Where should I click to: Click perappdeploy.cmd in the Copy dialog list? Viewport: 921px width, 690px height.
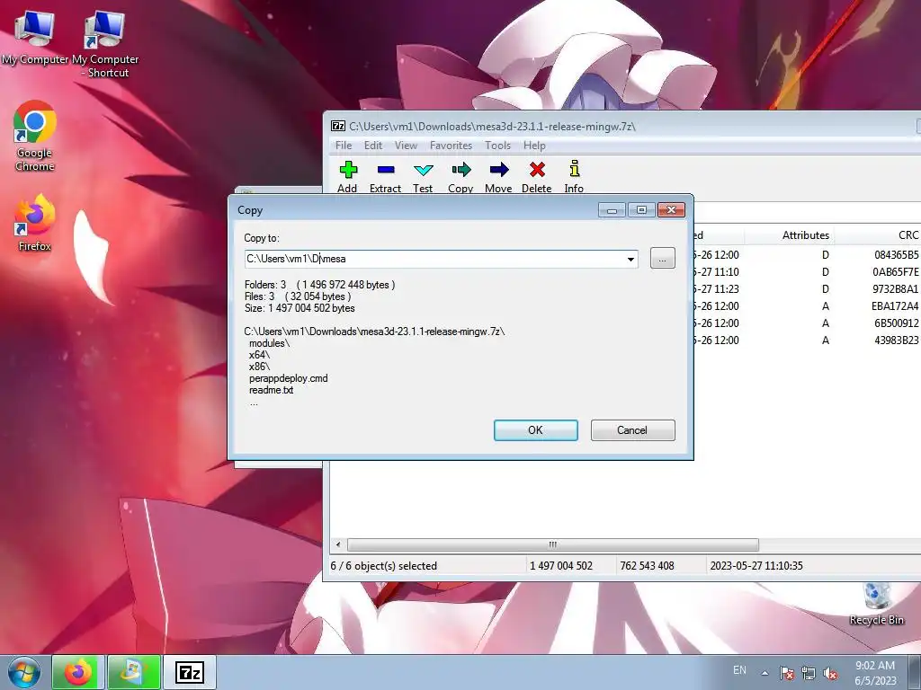coord(289,378)
